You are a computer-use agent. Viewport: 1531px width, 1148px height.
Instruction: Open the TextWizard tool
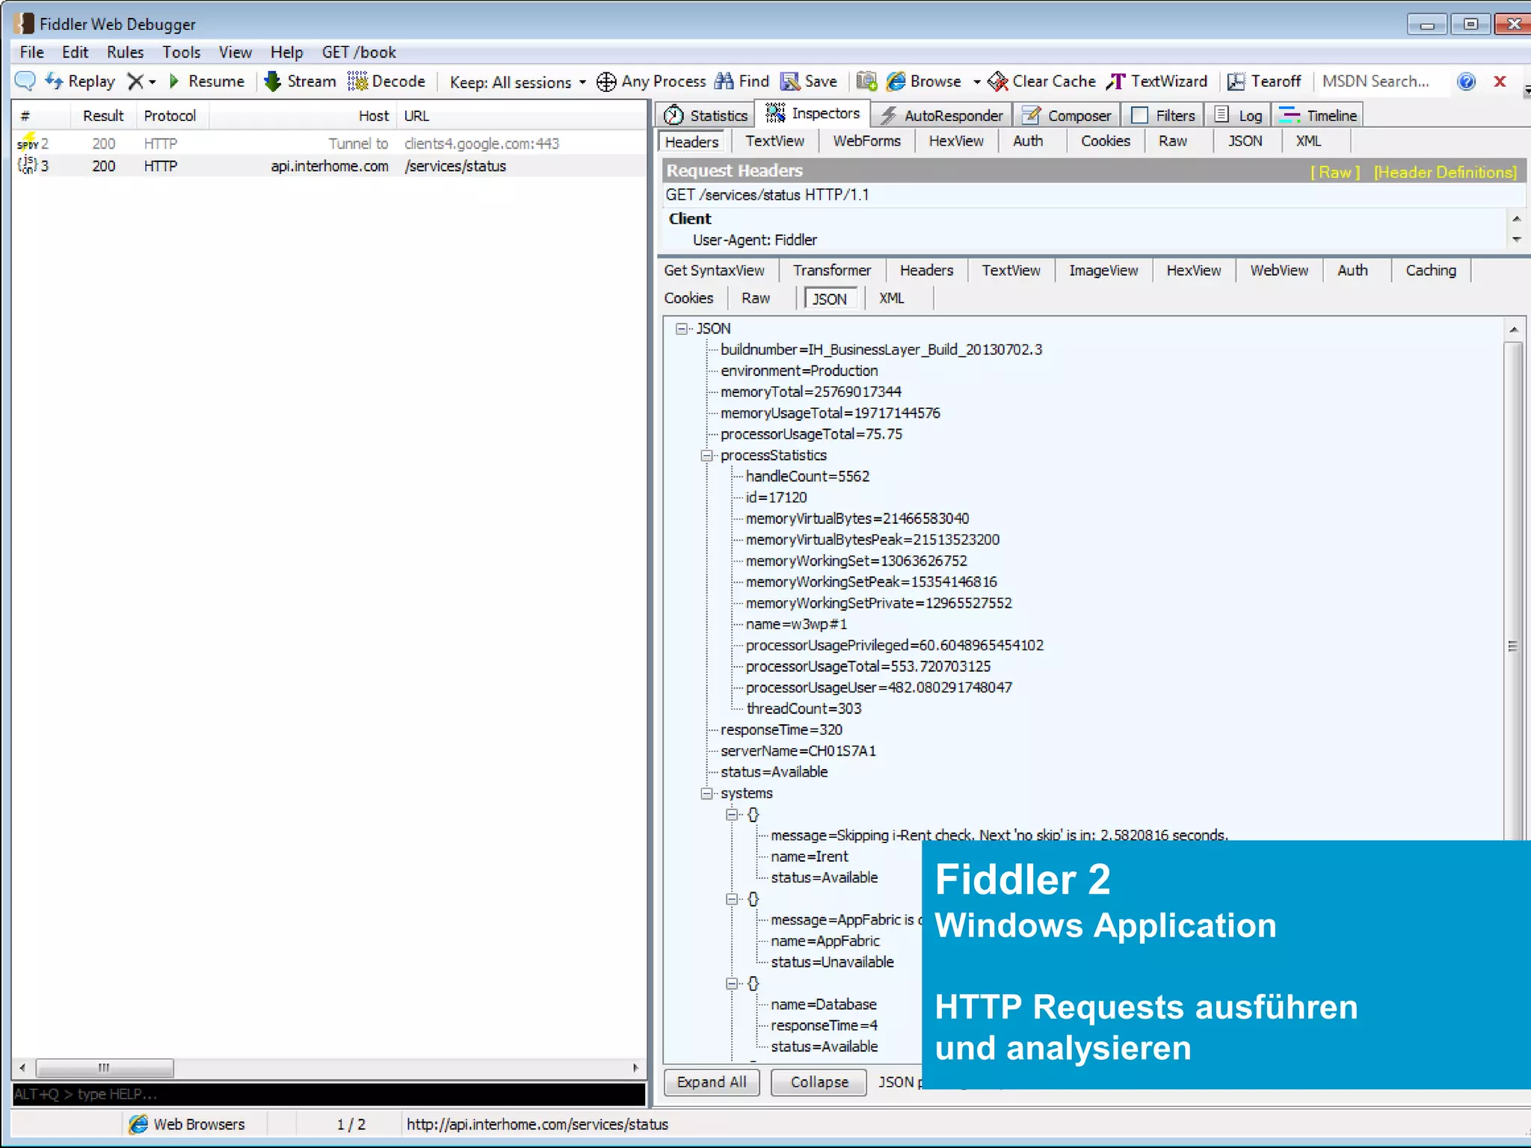point(1156,81)
